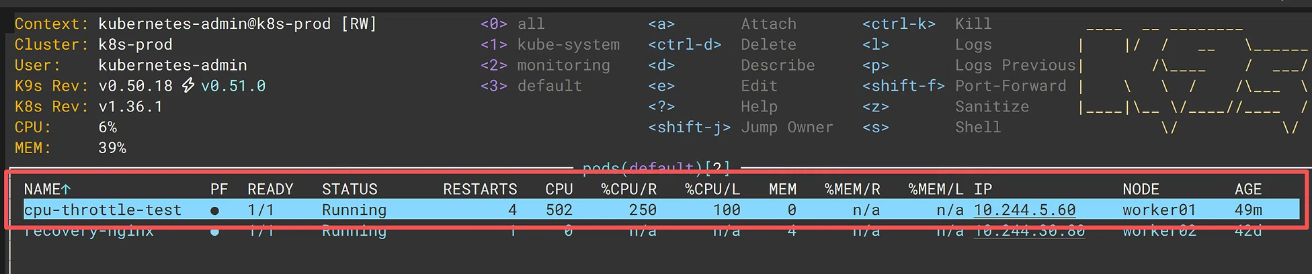Choose the default namespace entry

click(531, 86)
